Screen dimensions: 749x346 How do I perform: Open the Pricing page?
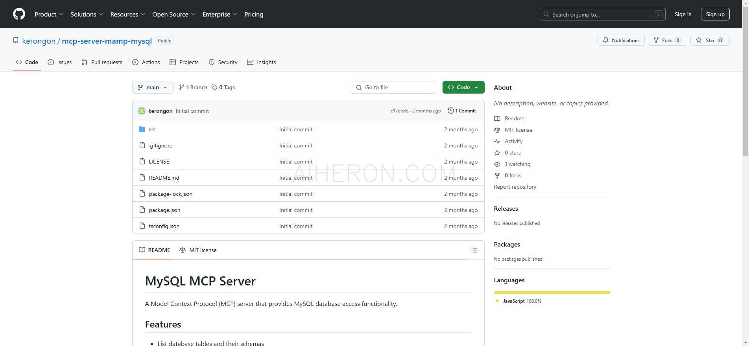click(254, 14)
